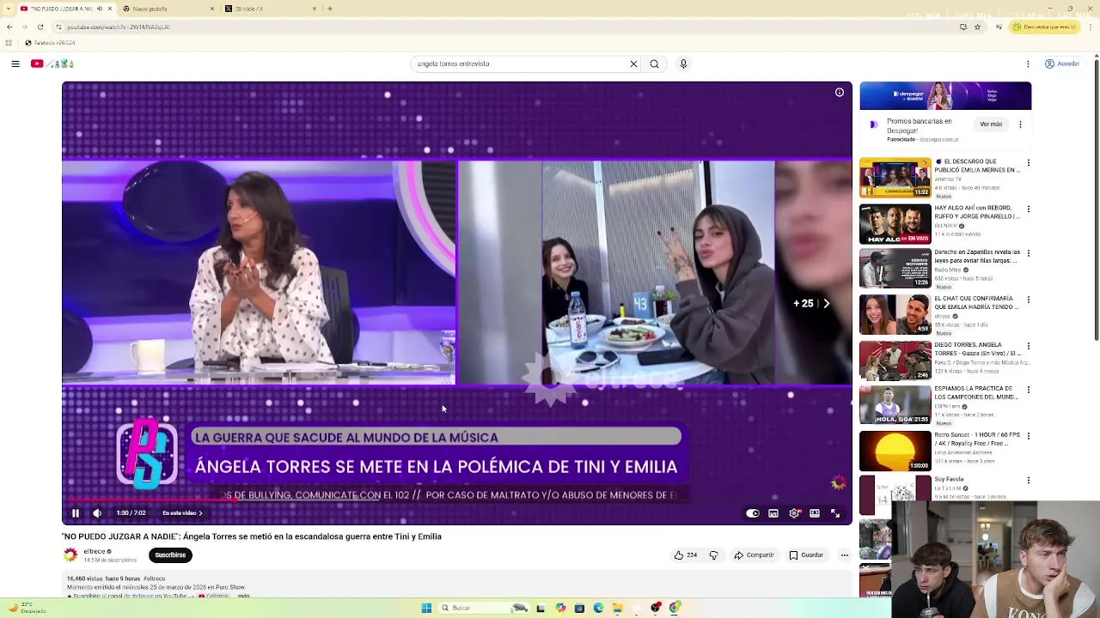The image size is (1100, 618).
Task: Go back to previous page
Action: 9,27
